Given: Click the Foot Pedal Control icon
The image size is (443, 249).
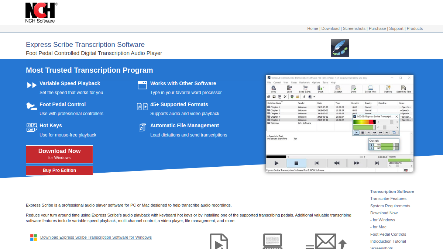Looking at the screenshot, I should tap(32, 106).
